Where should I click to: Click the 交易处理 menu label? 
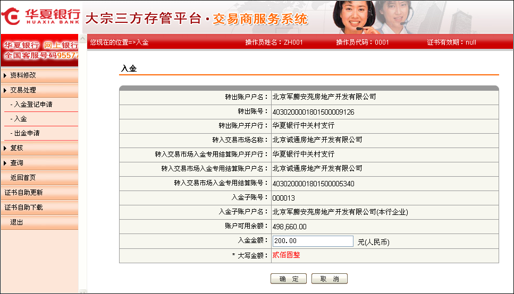tap(23, 90)
